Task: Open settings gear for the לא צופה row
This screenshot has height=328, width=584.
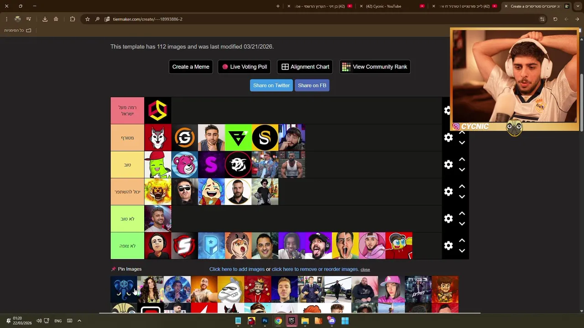Action: click(x=448, y=246)
